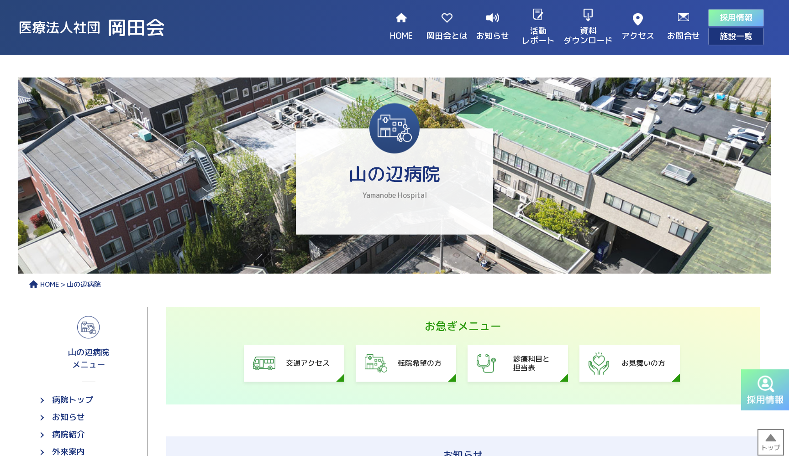789x456 pixels.
Task: Open 岡田会とは via the heart icon
Action: pyautogui.click(x=447, y=18)
